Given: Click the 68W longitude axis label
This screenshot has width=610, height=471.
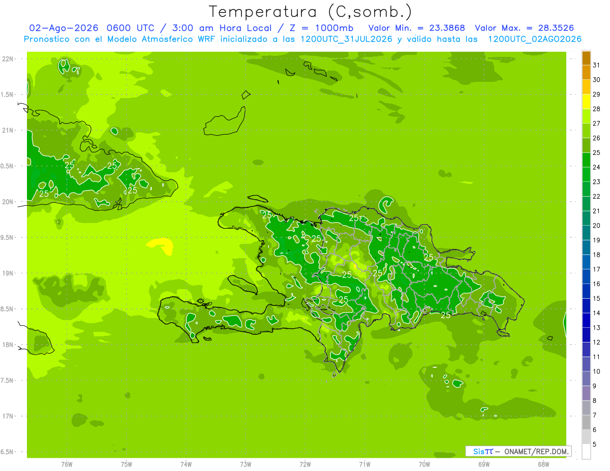Looking at the screenshot, I should point(543,464).
